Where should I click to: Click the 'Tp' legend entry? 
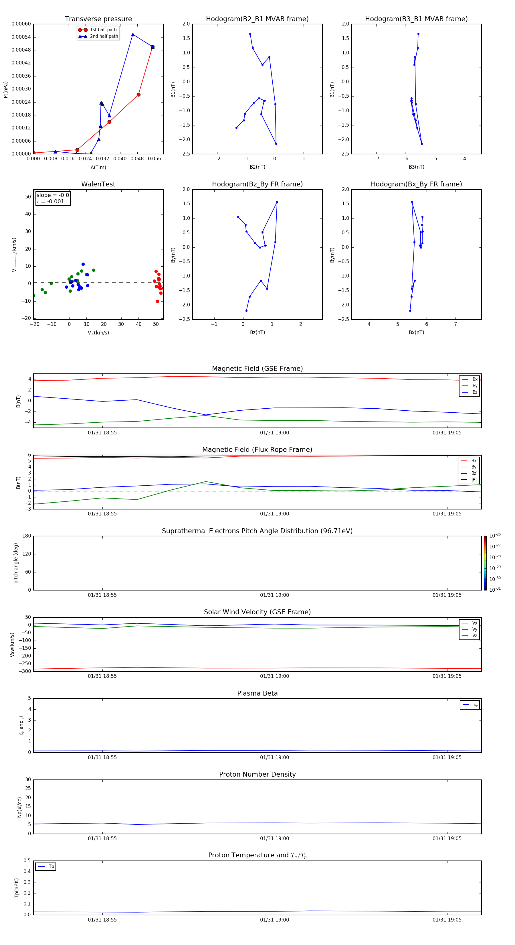(x=46, y=867)
